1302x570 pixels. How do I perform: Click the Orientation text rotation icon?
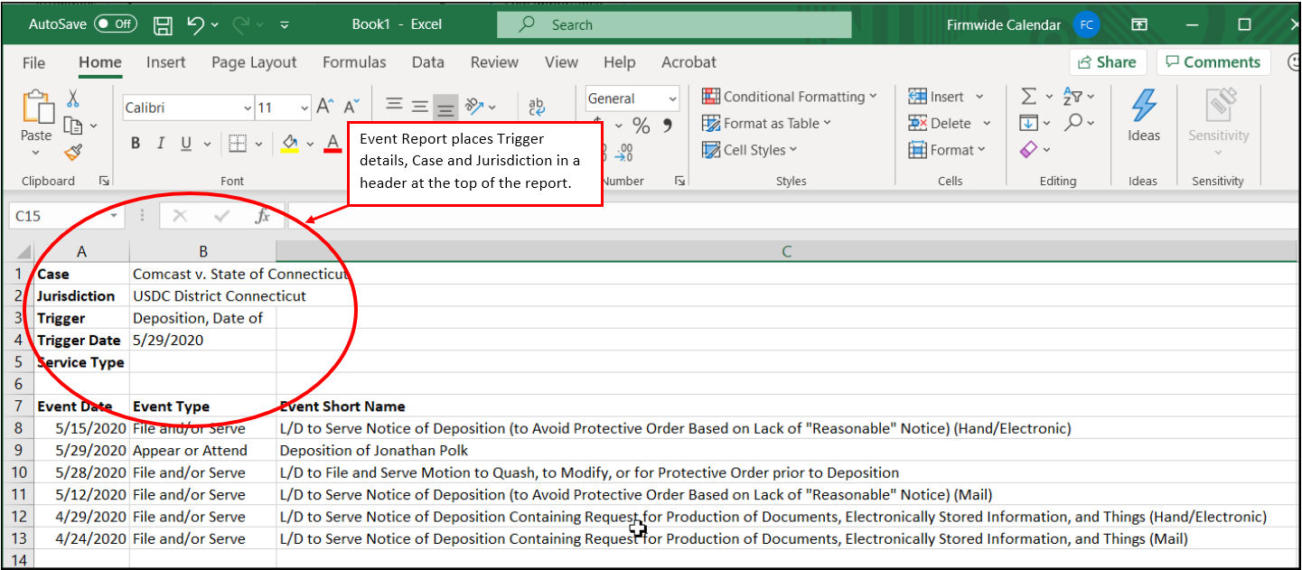[474, 107]
